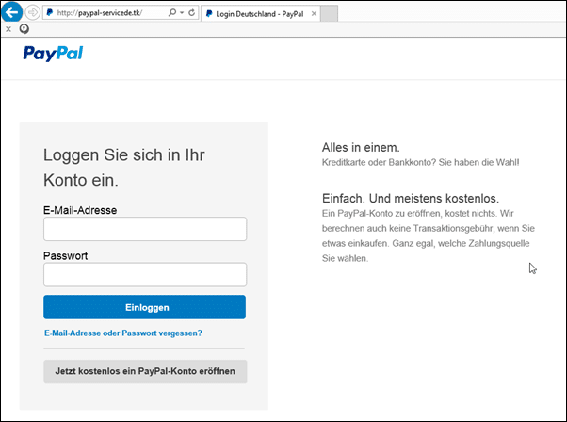This screenshot has width=567, height=422.
Task: Select the Login Deutschland - PayPal tab
Action: pyautogui.click(x=260, y=14)
